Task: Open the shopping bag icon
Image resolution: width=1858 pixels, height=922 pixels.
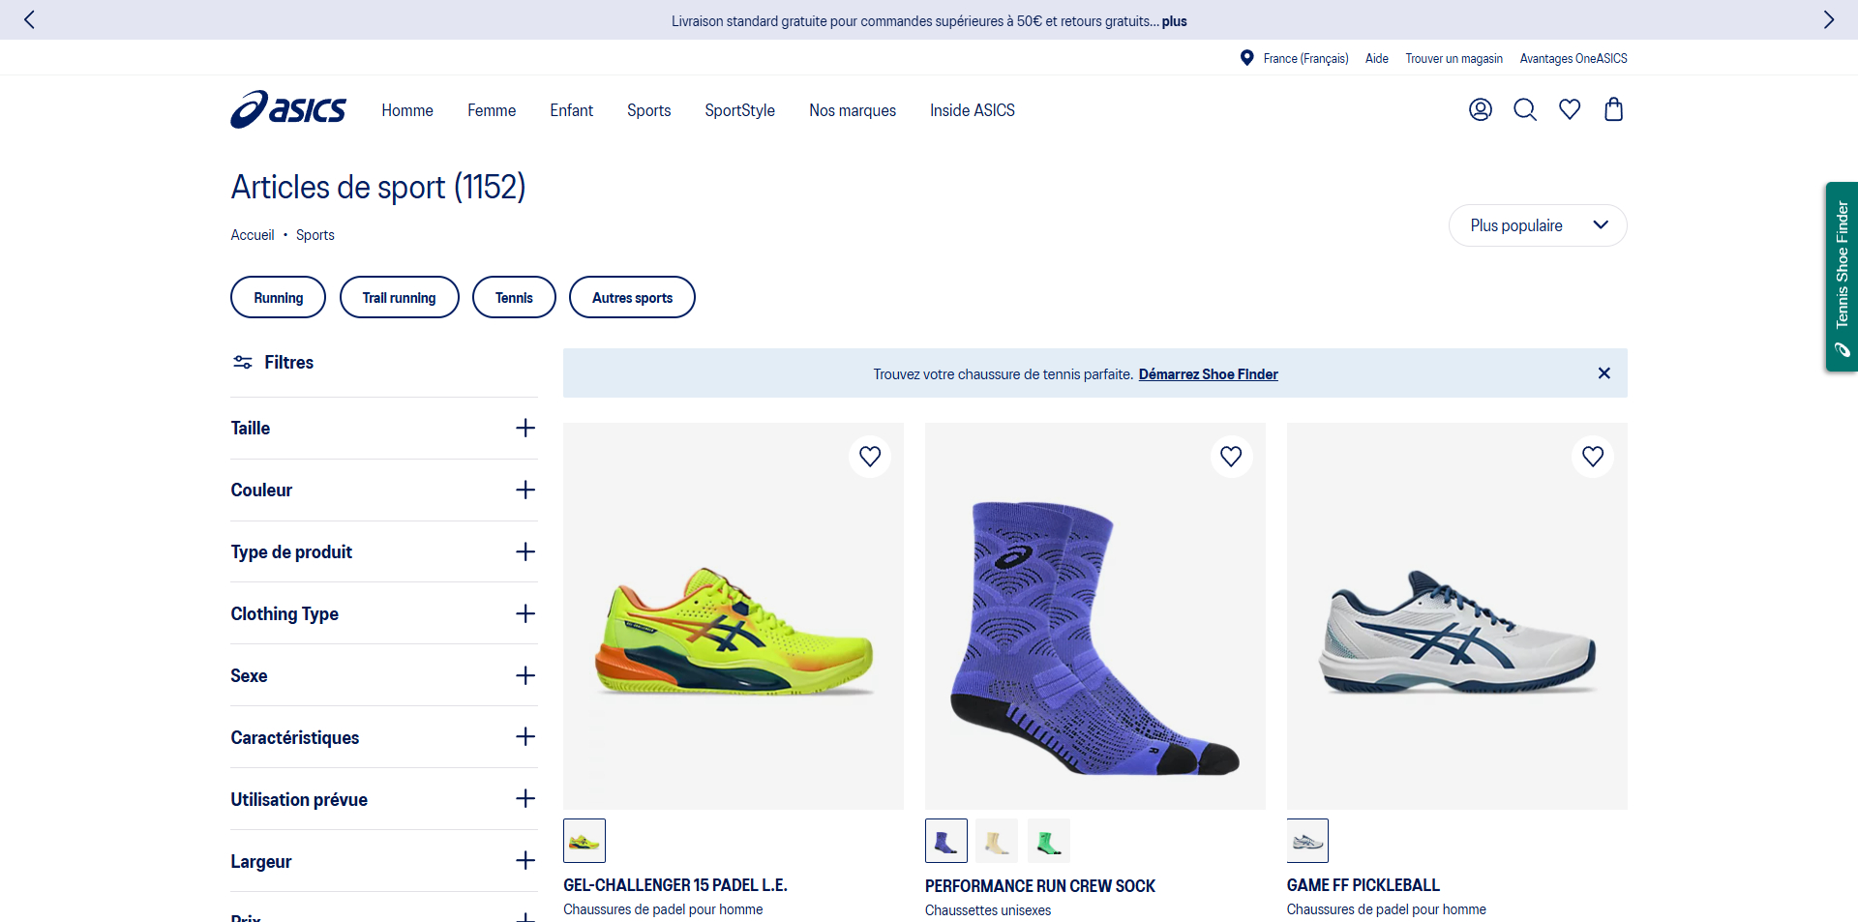Action: [x=1613, y=109]
